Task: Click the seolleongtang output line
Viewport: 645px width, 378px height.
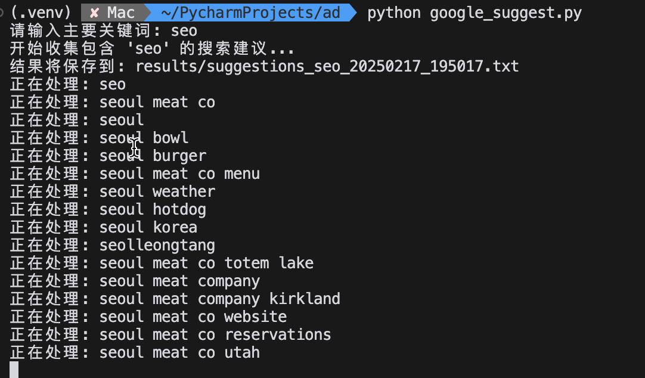Action: pyautogui.click(x=112, y=246)
